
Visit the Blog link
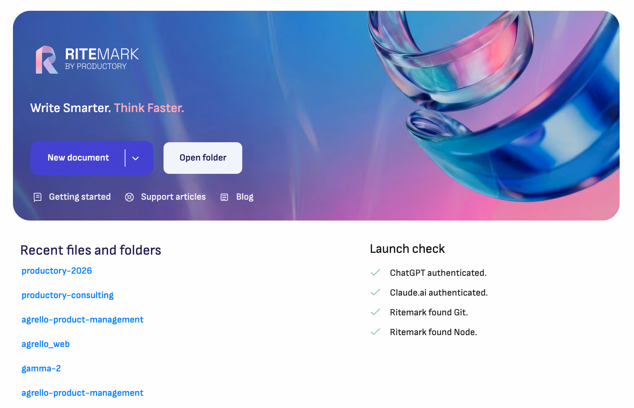245,197
